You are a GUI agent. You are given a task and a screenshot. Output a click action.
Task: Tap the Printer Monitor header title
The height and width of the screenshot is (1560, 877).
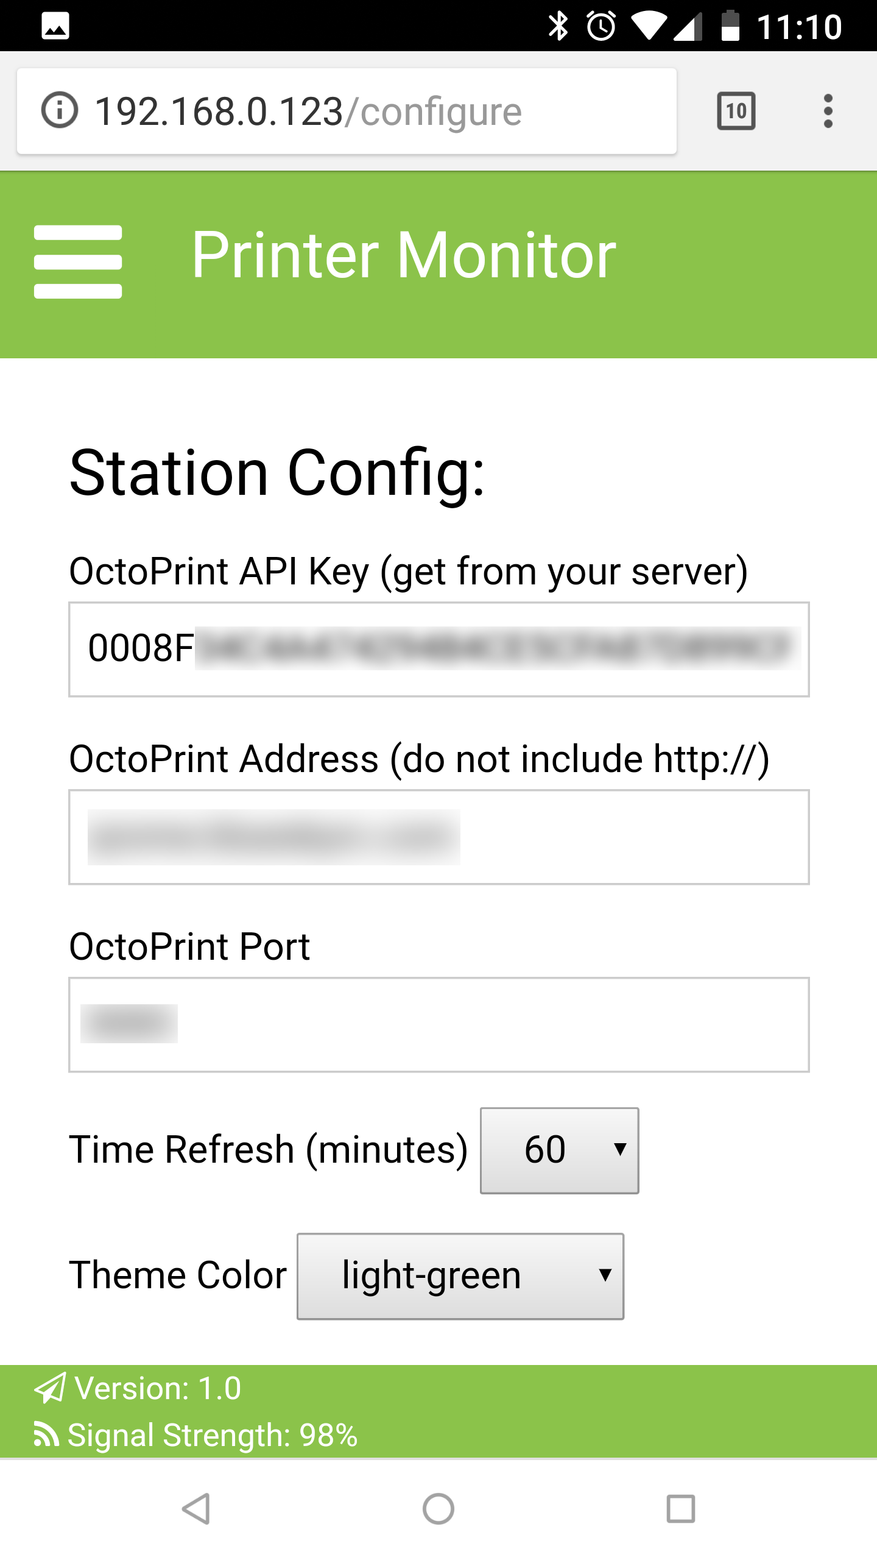point(404,255)
